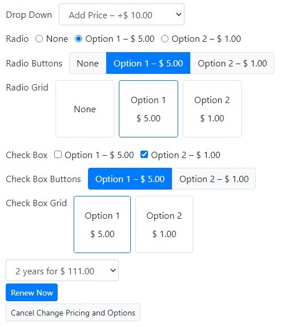Screen dimensions: 281x327
Task: Check the Option 1 – $ 5.00 checkbox
Action: pyautogui.click(x=58, y=155)
